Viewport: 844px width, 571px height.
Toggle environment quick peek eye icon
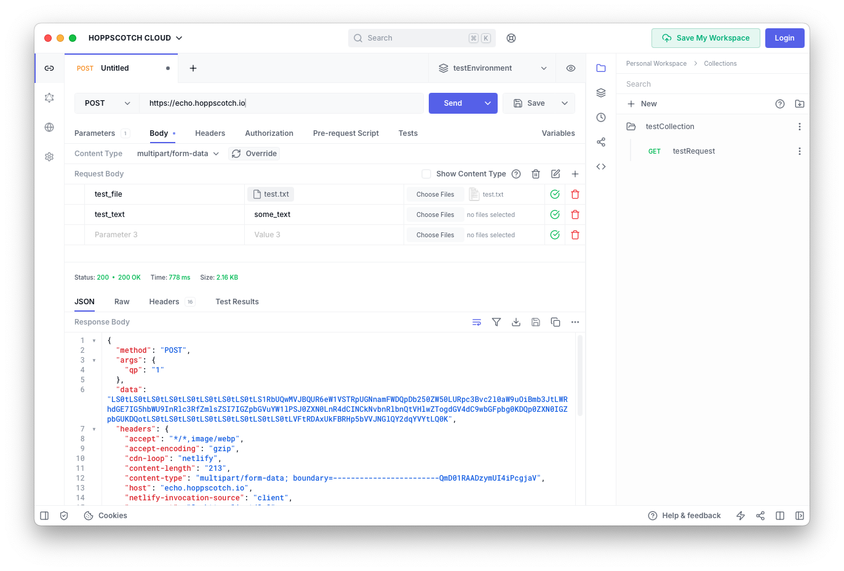571,68
